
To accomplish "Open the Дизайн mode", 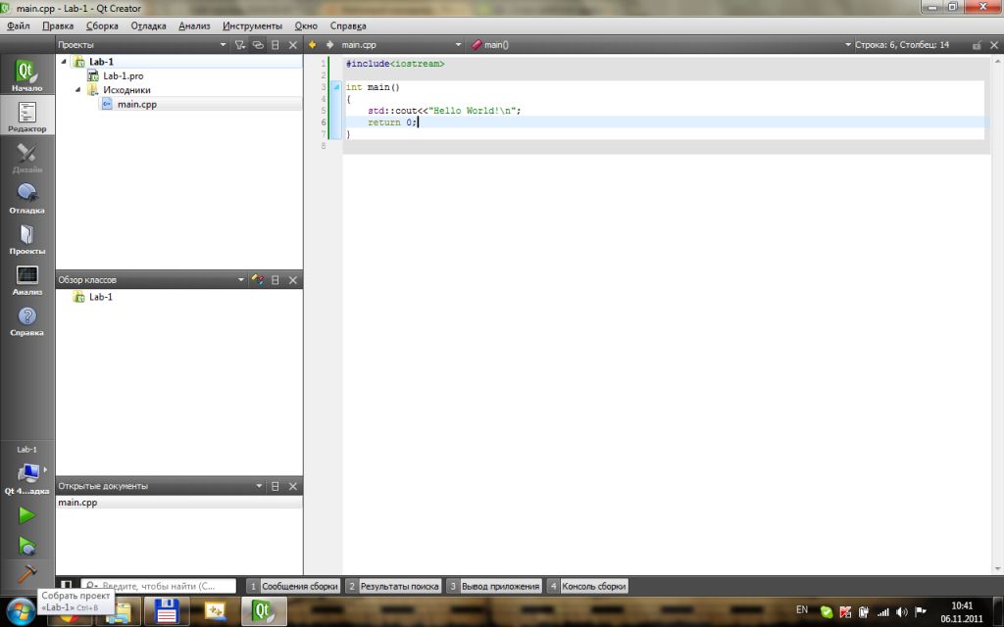I will [26, 156].
